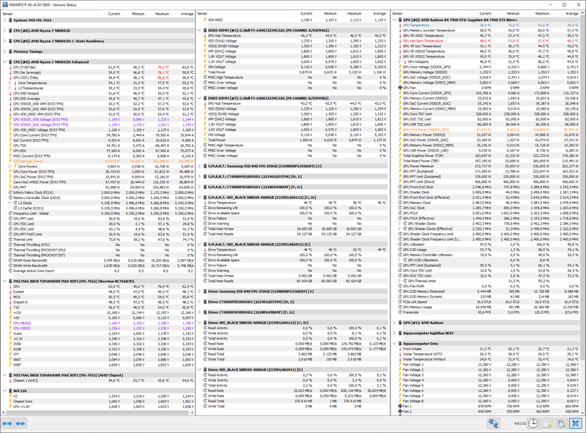Click lightning icon beside Total Board Power (TBP)
The width and height of the screenshot is (586, 433).
pyautogui.click(x=400, y=161)
